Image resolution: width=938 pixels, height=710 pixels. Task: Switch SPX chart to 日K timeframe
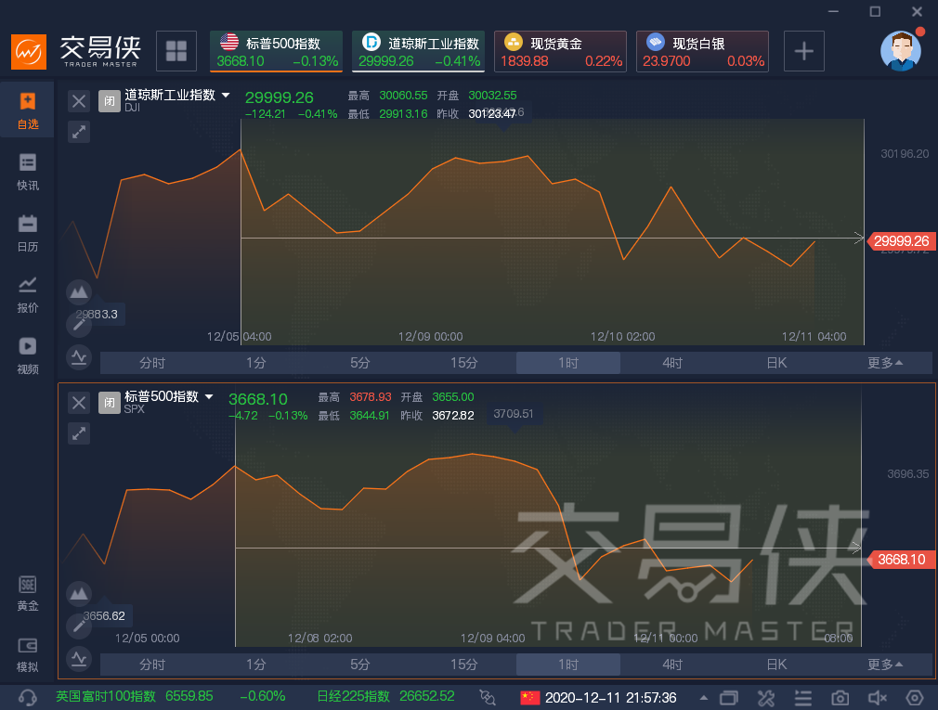pyautogui.click(x=776, y=665)
